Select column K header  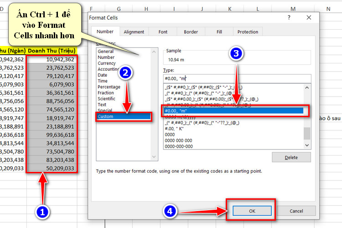pos(230,9)
